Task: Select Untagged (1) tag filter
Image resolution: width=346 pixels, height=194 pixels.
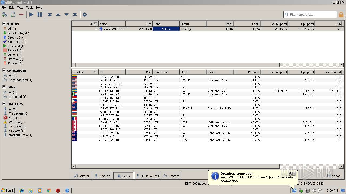Action: click(15, 97)
